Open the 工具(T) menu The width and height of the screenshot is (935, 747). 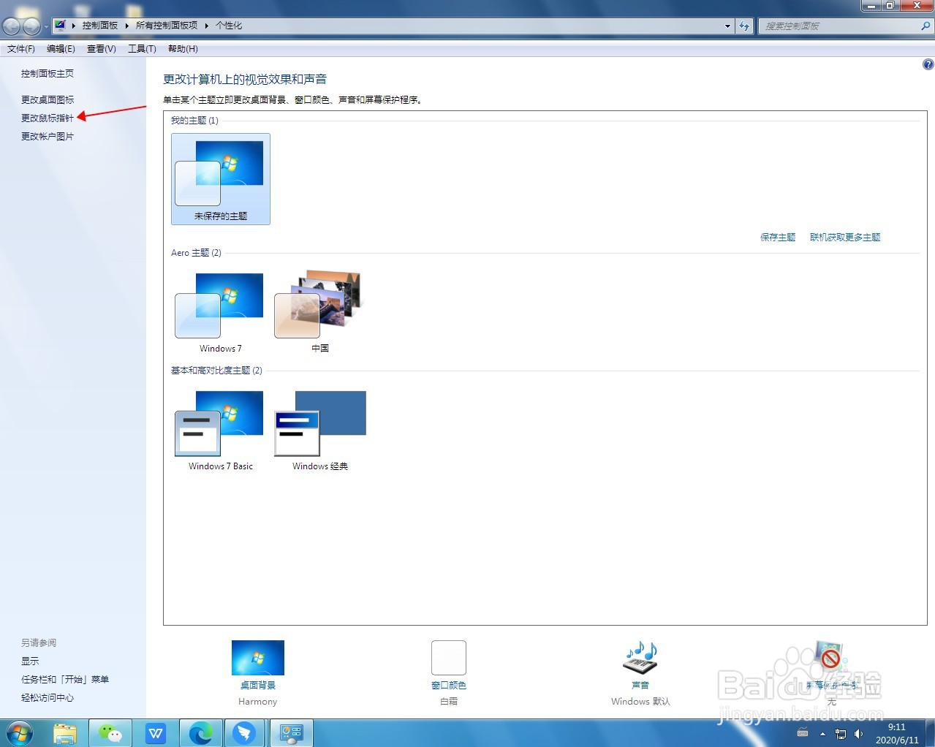click(x=141, y=49)
